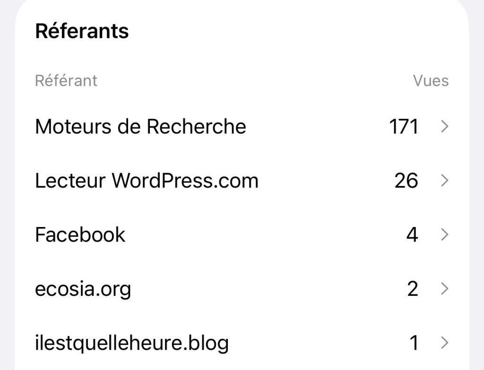Select the 26 views count
The image size is (484, 370).
pos(406,180)
